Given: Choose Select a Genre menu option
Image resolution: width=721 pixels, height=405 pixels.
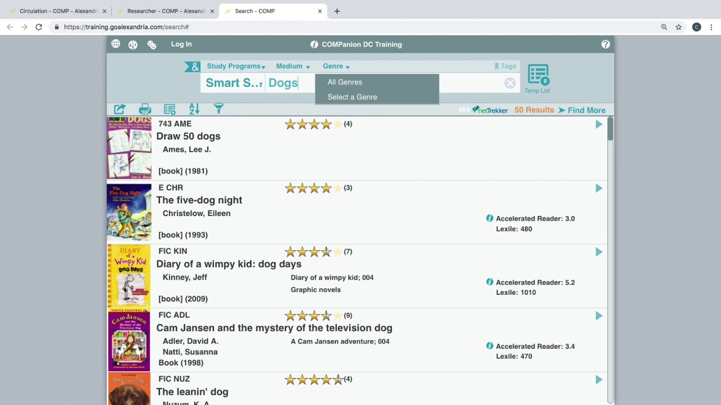Looking at the screenshot, I should [x=352, y=97].
